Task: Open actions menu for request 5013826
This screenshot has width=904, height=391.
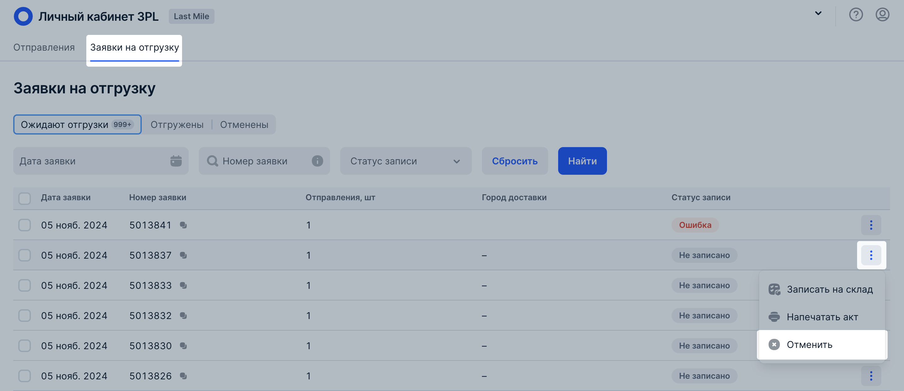Action: tap(871, 376)
